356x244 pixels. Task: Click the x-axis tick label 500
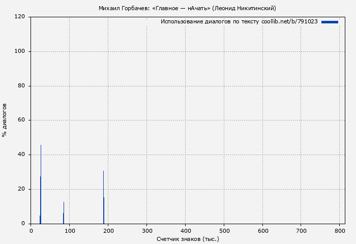[x=224, y=231]
